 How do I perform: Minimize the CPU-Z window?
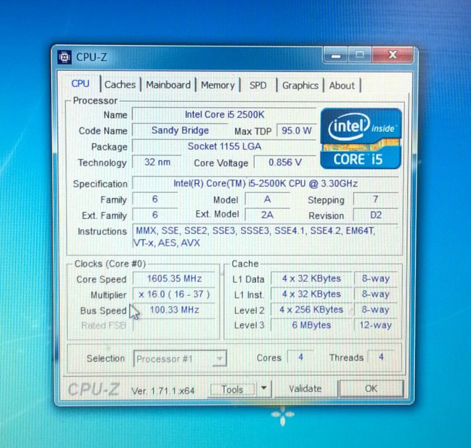336,55
